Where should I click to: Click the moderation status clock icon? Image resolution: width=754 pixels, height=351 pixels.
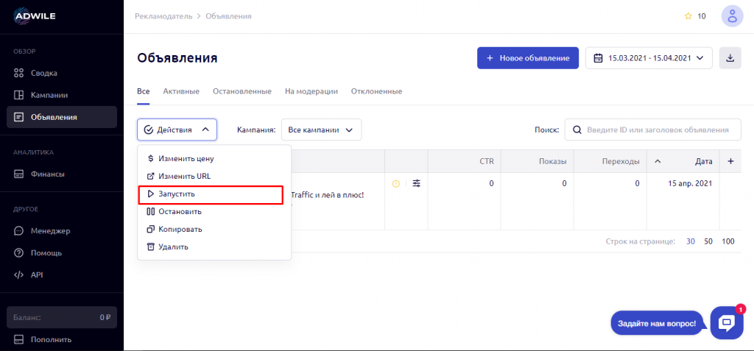(396, 183)
